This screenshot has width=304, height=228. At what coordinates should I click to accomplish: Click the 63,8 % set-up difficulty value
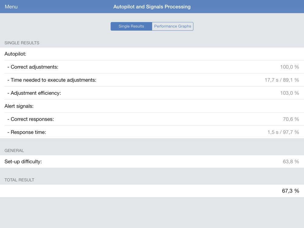point(291,161)
